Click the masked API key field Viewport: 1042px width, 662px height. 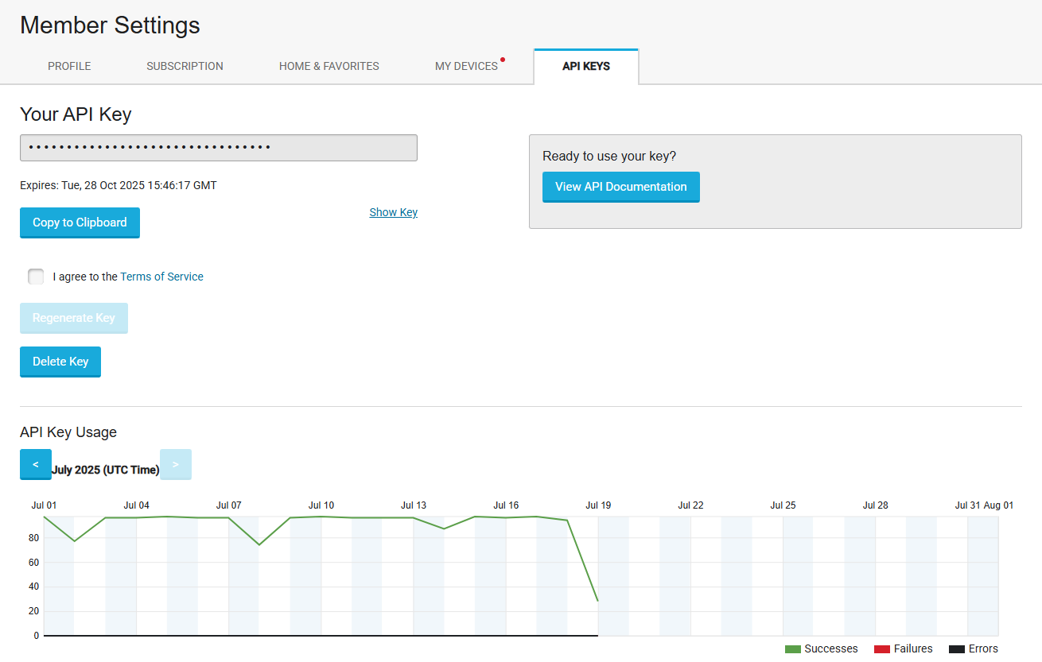coord(219,148)
